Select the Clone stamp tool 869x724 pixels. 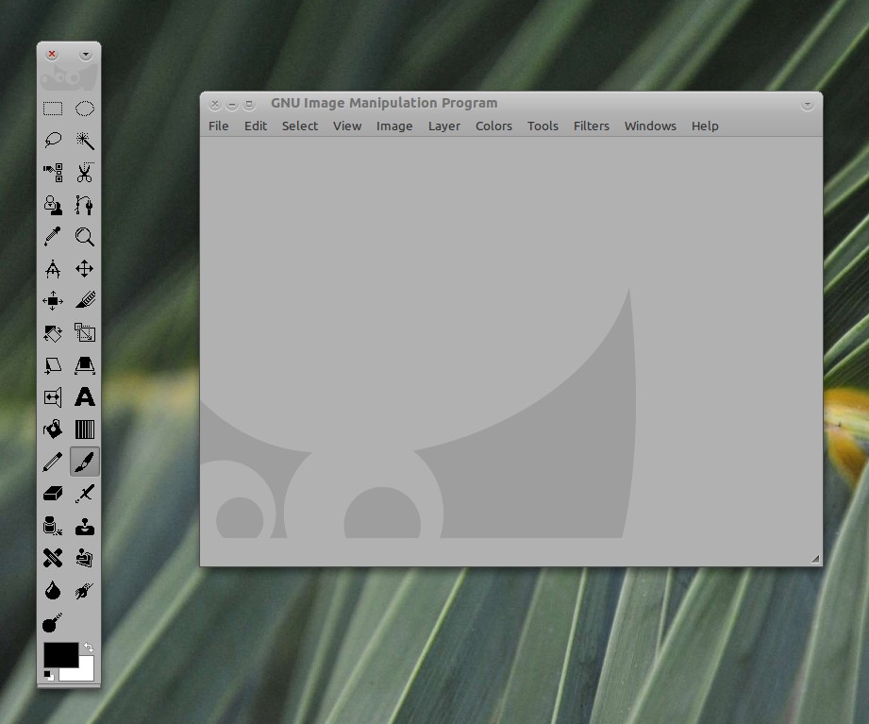point(85,526)
